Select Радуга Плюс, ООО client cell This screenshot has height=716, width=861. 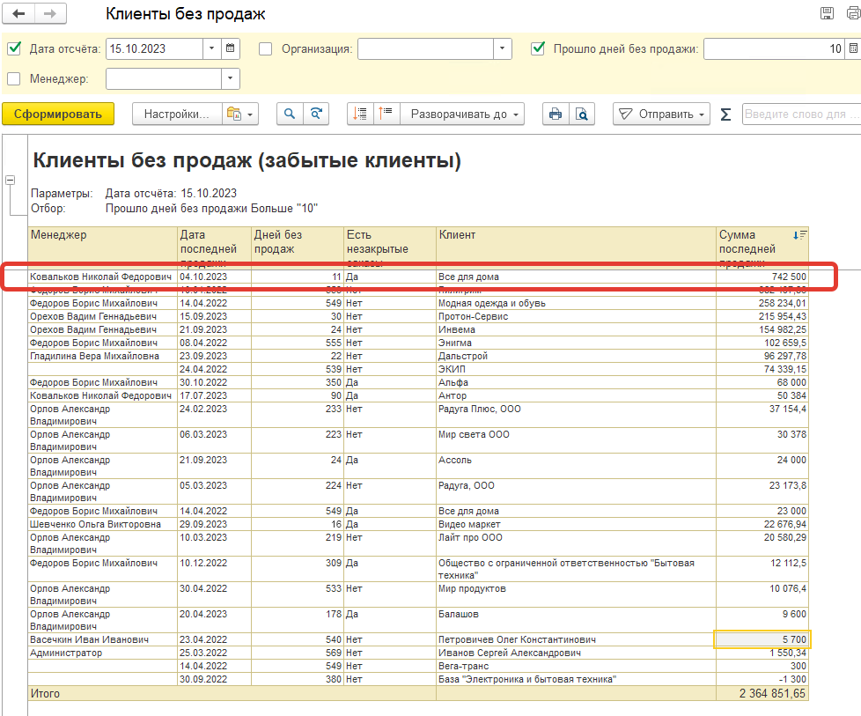tap(576, 415)
